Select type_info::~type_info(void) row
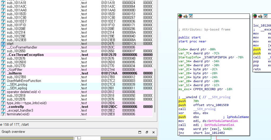The height and width of the screenshot is (140, 271). click(x=76, y=103)
